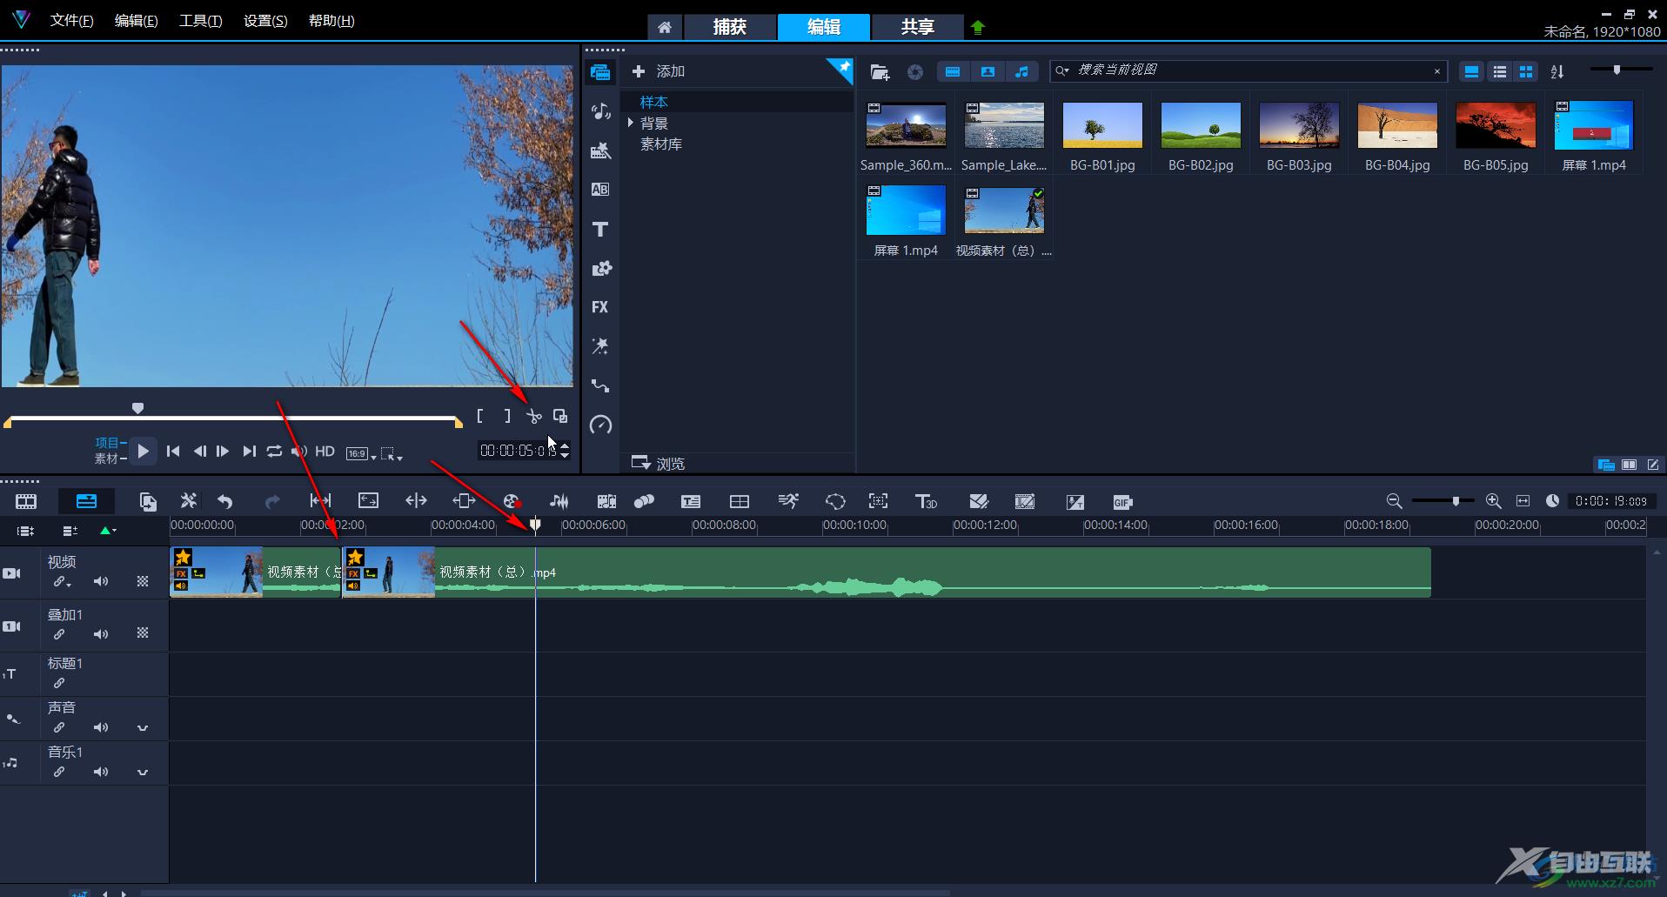Screen dimensions: 1667x897
Task: Open the sound mixer tool
Action: [x=559, y=501]
